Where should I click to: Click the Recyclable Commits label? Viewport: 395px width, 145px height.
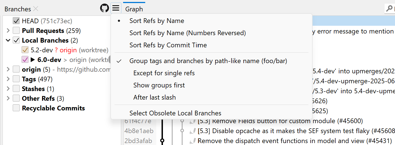click(x=53, y=108)
